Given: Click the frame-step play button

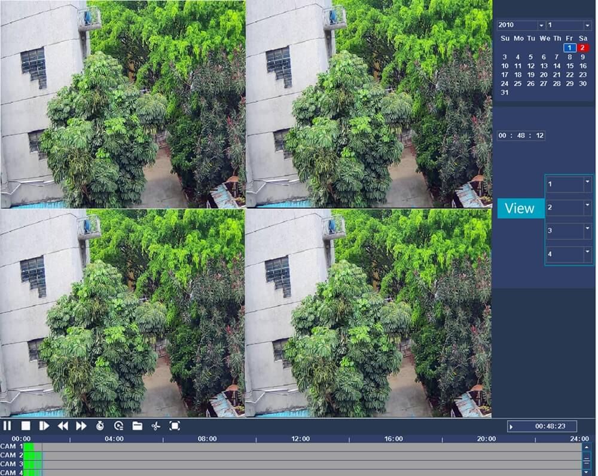Looking at the screenshot, I should pyautogui.click(x=44, y=426).
